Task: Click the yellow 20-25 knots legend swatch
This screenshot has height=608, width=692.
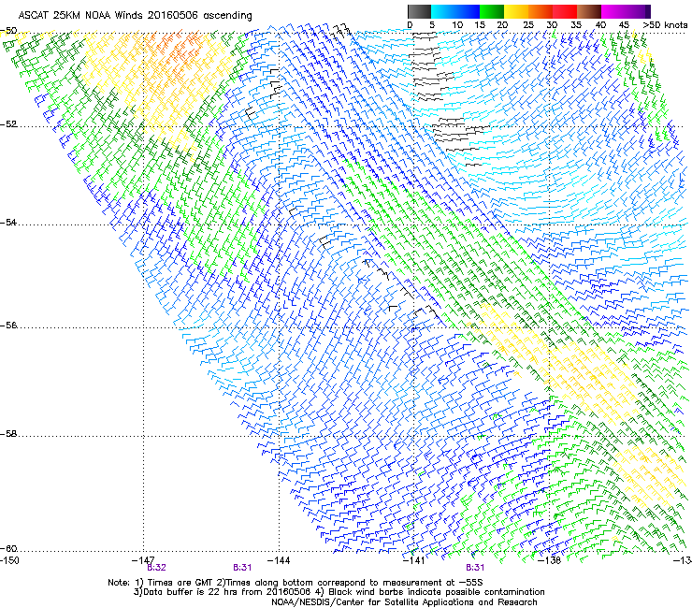Action: (x=516, y=11)
